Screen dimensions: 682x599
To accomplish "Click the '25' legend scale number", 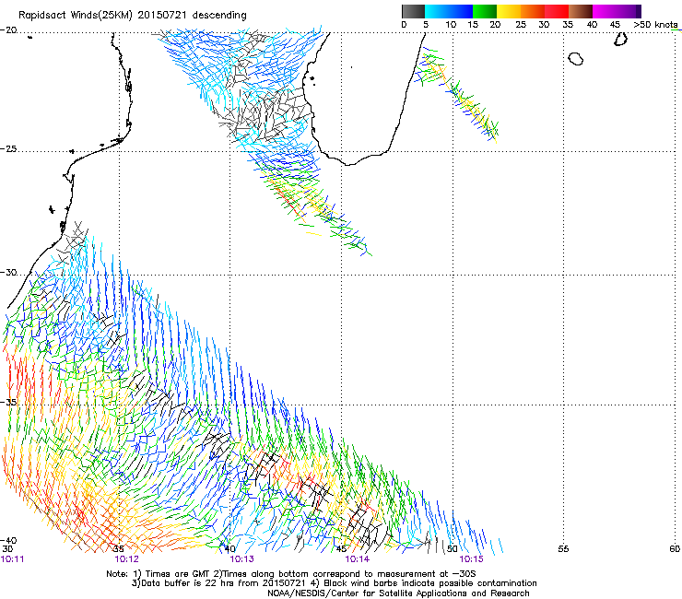I will [x=521, y=25].
